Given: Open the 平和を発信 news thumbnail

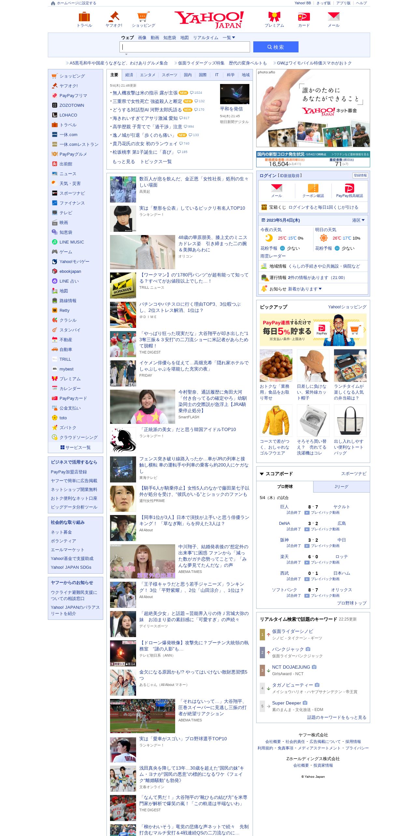Looking at the screenshot, I should 235,94.
